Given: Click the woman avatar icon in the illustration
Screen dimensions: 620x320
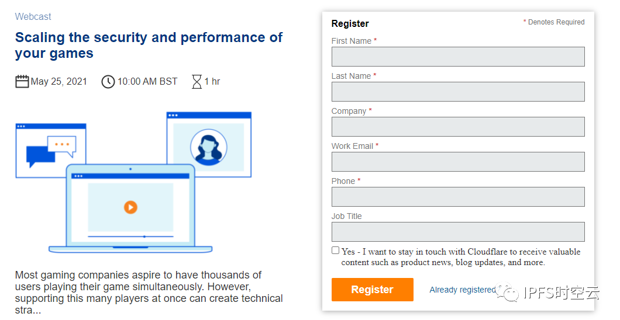Looking at the screenshot, I should pyautogui.click(x=208, y=147).
